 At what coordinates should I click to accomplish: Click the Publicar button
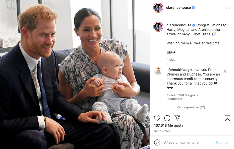click(223, 142)
